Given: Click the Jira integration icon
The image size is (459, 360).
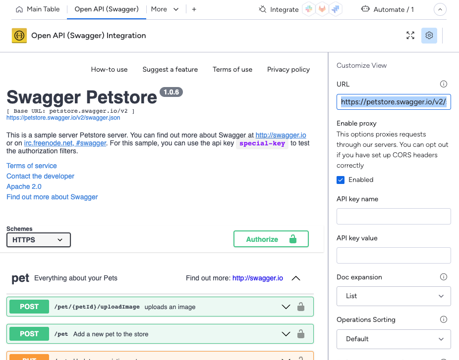Looking at the screenshot, I should click(x=336, y=9).
